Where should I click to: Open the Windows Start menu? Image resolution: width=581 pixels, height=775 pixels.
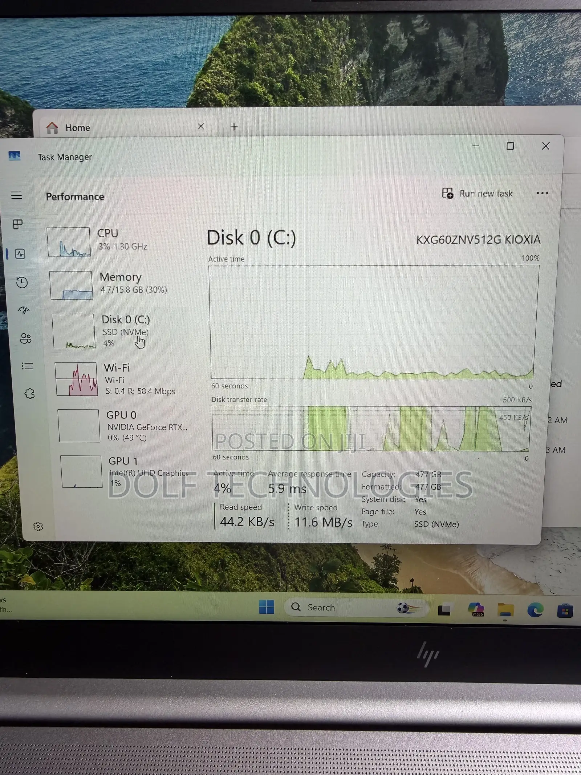click(267, 607)
